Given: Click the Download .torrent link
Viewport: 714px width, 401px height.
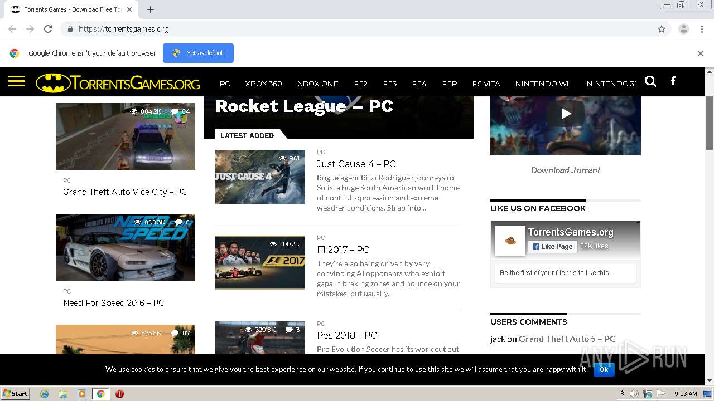Looking at the screenshot, I should point(566,170).
